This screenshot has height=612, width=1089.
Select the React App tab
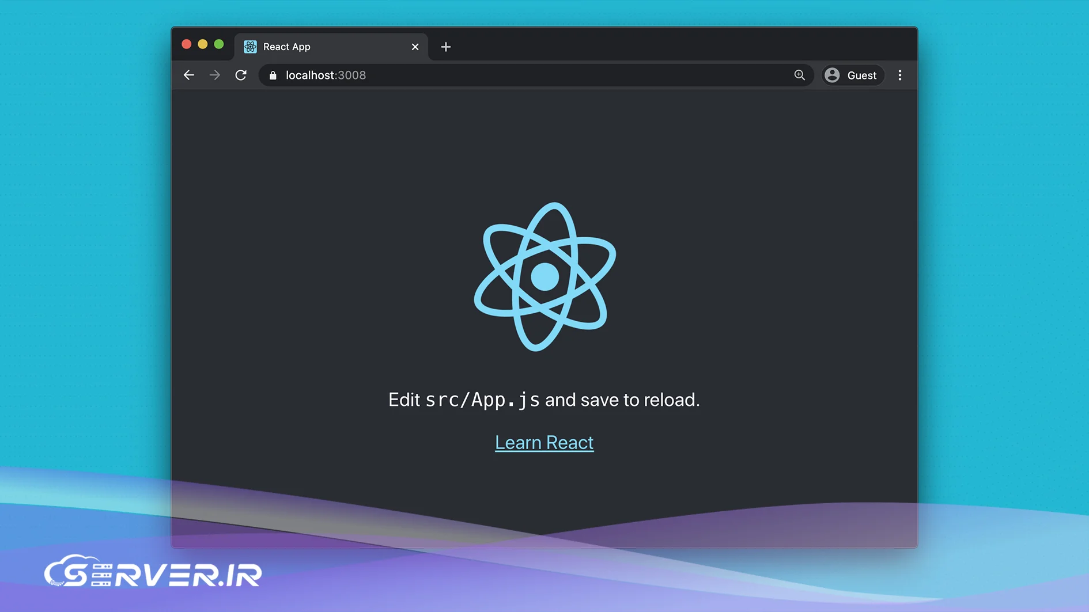[331, 47]
